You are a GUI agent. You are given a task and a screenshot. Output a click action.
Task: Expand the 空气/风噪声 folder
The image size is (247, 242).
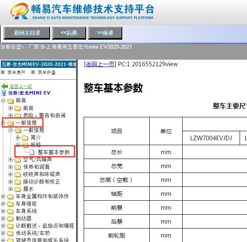10,159
